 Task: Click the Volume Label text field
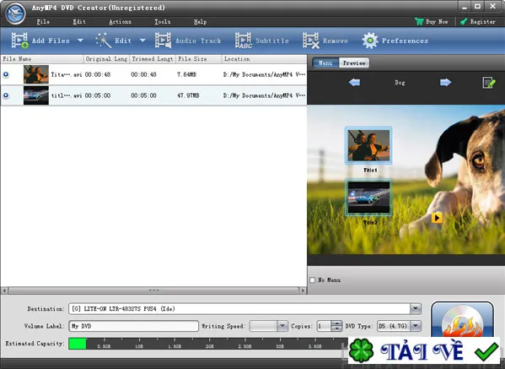tap(134, 326)
